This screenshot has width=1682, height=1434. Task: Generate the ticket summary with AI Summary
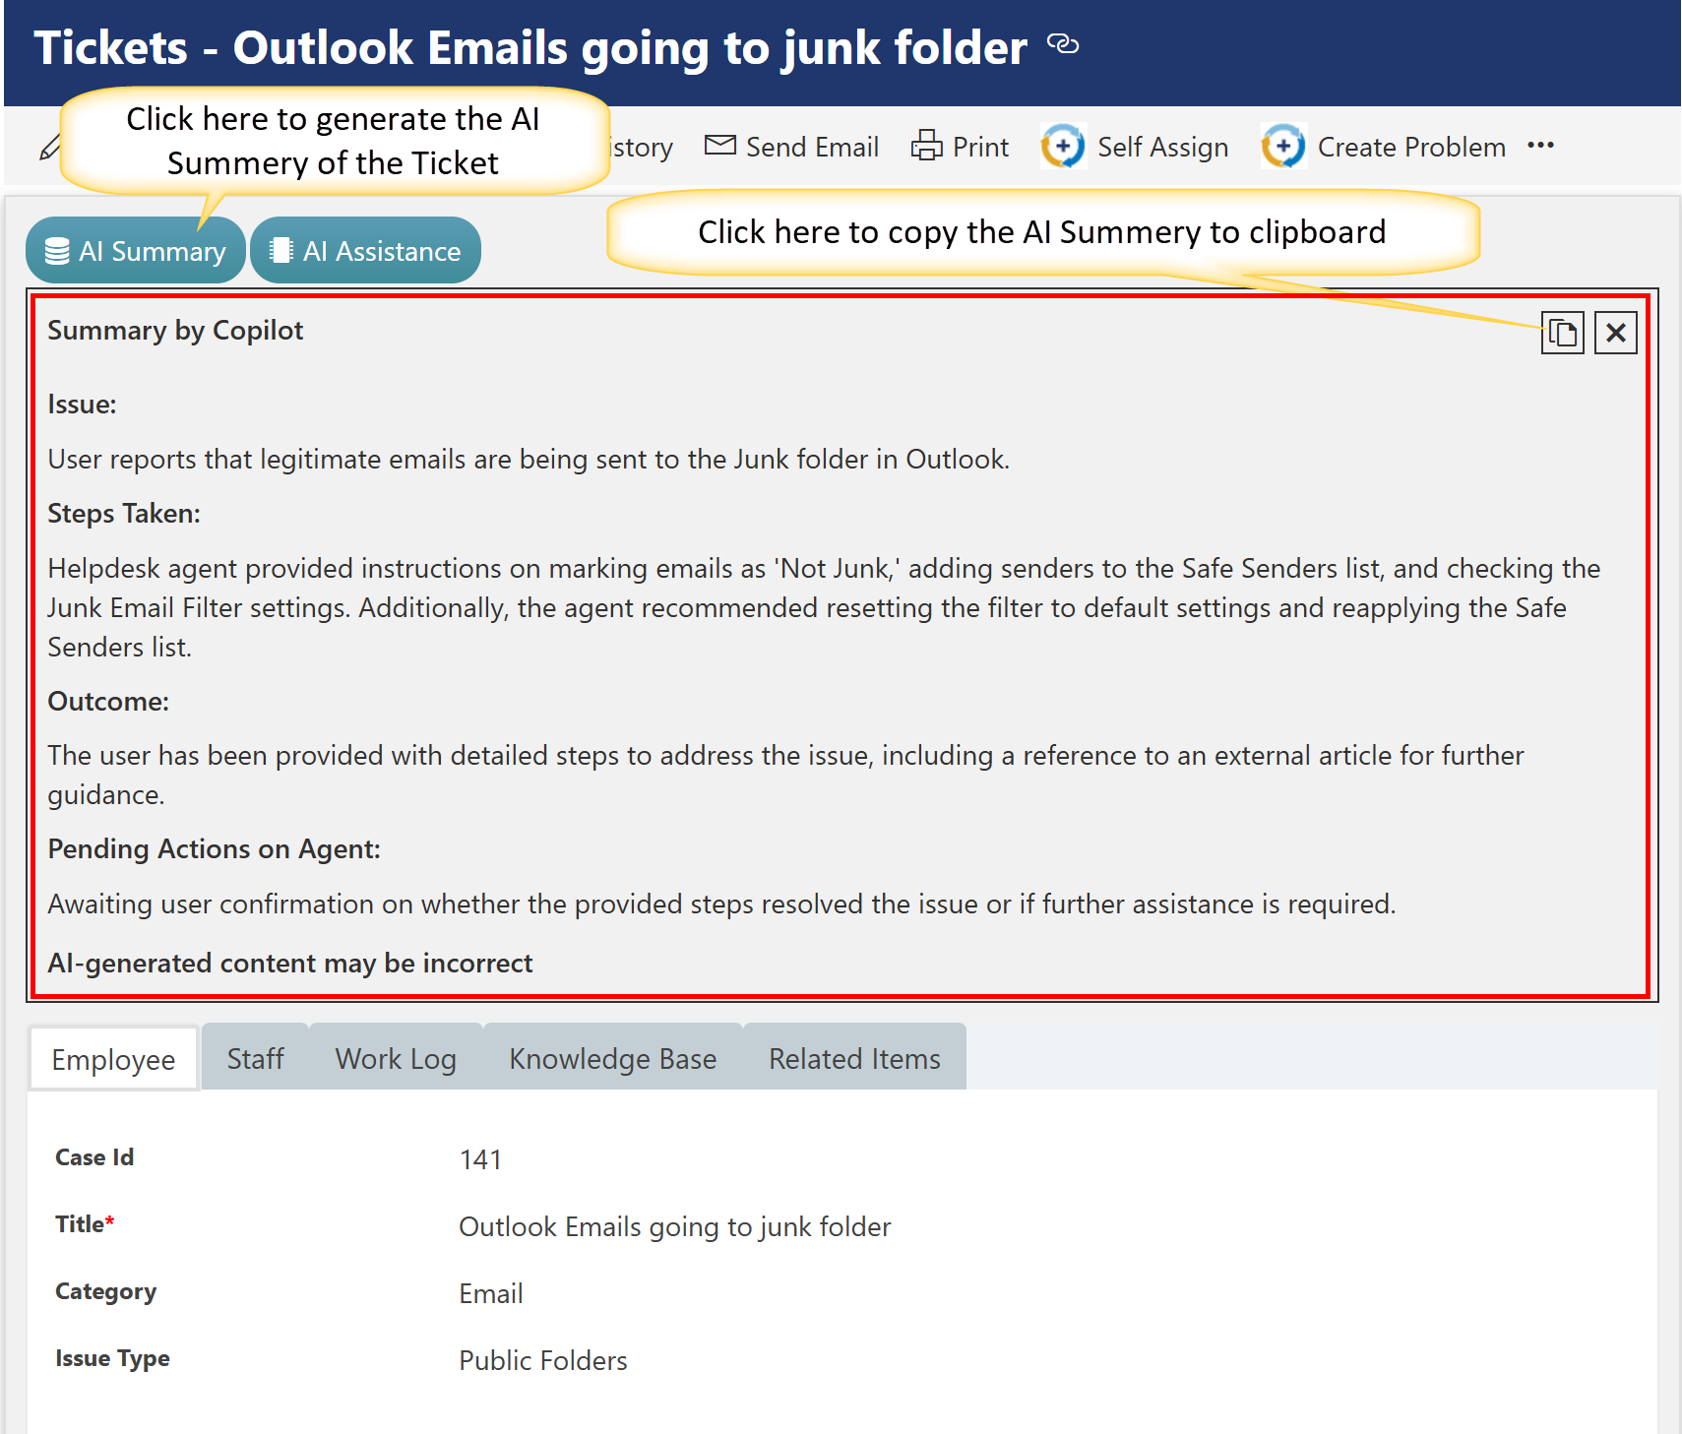(136, 251)
